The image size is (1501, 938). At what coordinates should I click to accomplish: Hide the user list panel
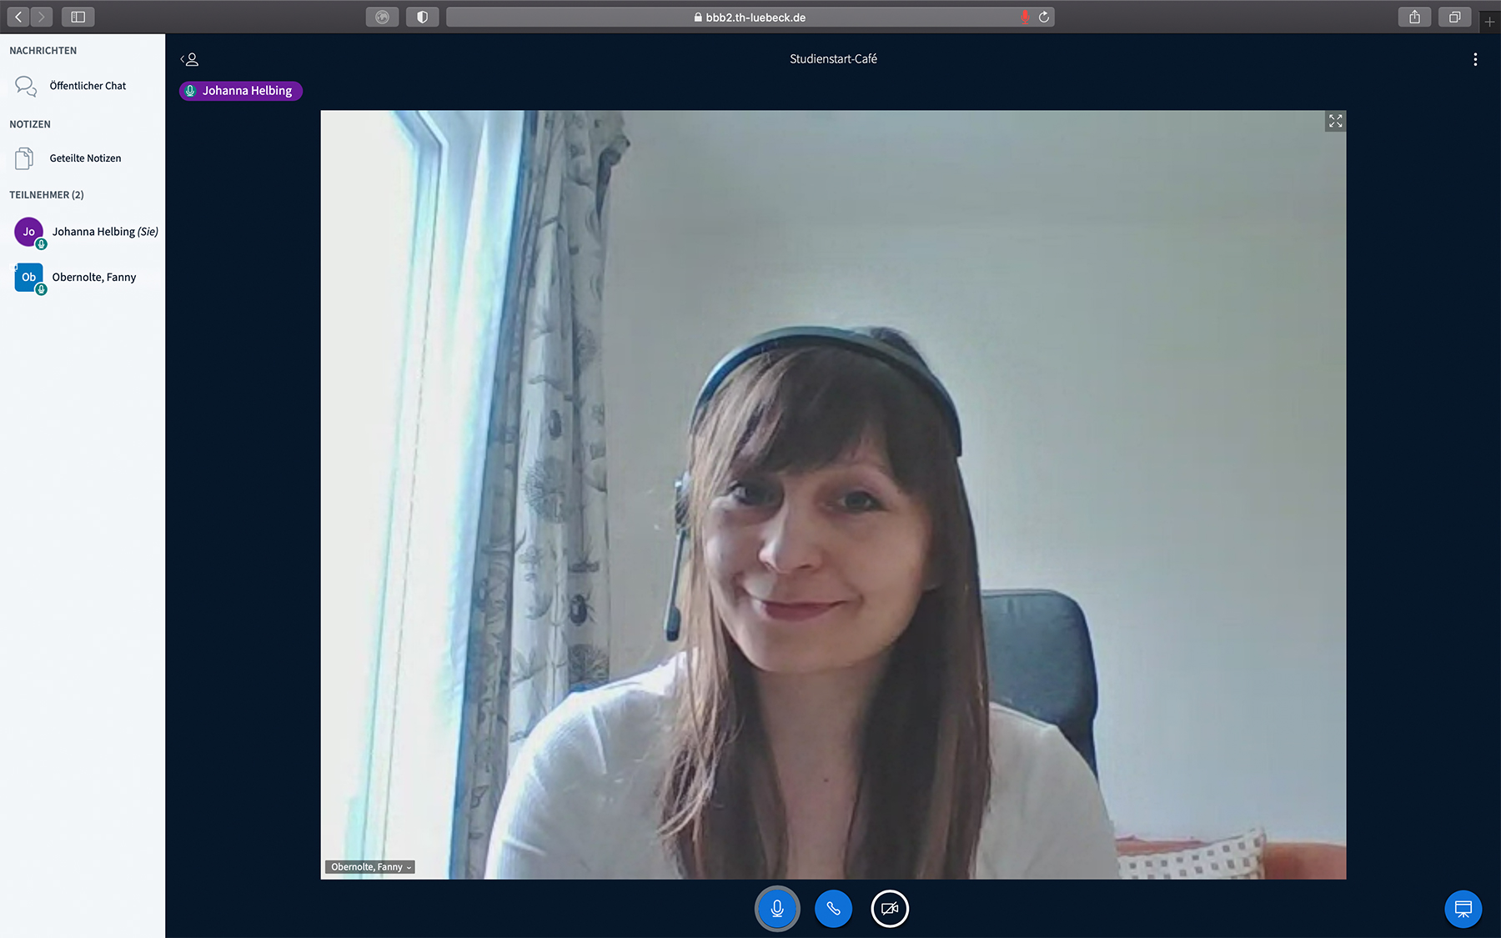tap(189, 59)
